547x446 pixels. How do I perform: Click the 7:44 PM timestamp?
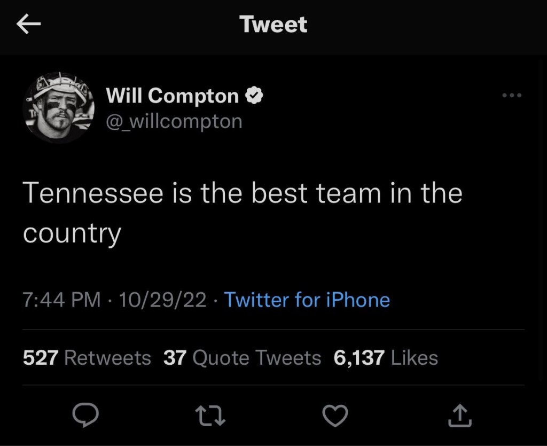[x=61, y=300]
